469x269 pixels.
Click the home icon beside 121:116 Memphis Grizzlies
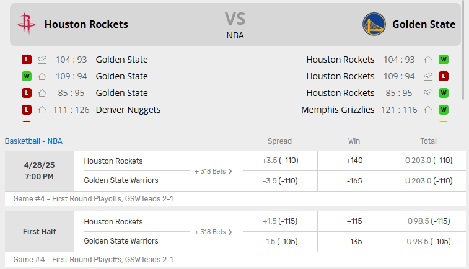pos(428,110)
